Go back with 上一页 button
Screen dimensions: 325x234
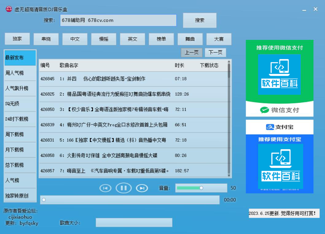click(x=191, y=52)
